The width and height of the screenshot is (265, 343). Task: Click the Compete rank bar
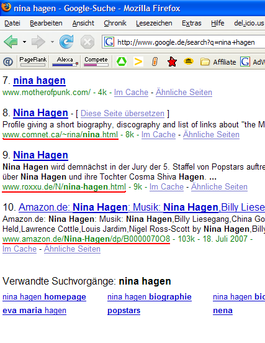tap(96, 62)
